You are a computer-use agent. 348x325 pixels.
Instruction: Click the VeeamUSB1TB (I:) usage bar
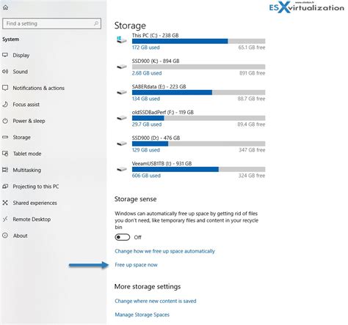[x=198, y=170]
